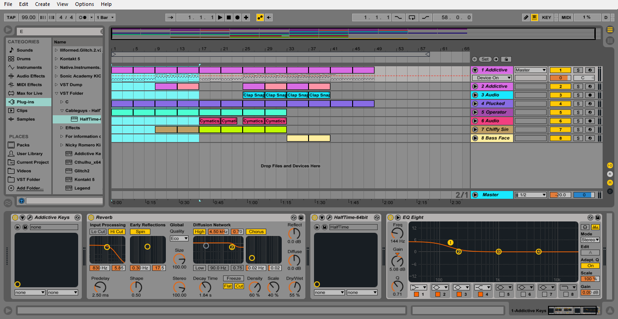The width and height of the screenshot is (618, 319).
Task: Open the Reverb Quality Eco dropdown
Action: 179,238
